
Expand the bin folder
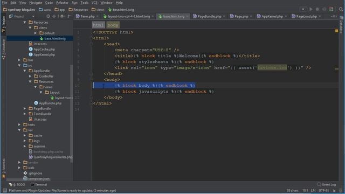click(19, 60)
